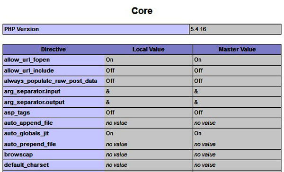Select arg_separator.output local value ampersand

click(108, 102)
